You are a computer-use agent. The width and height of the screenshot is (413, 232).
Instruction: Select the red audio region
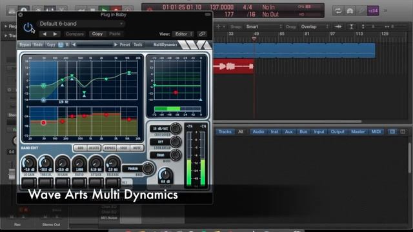[234, 66]
